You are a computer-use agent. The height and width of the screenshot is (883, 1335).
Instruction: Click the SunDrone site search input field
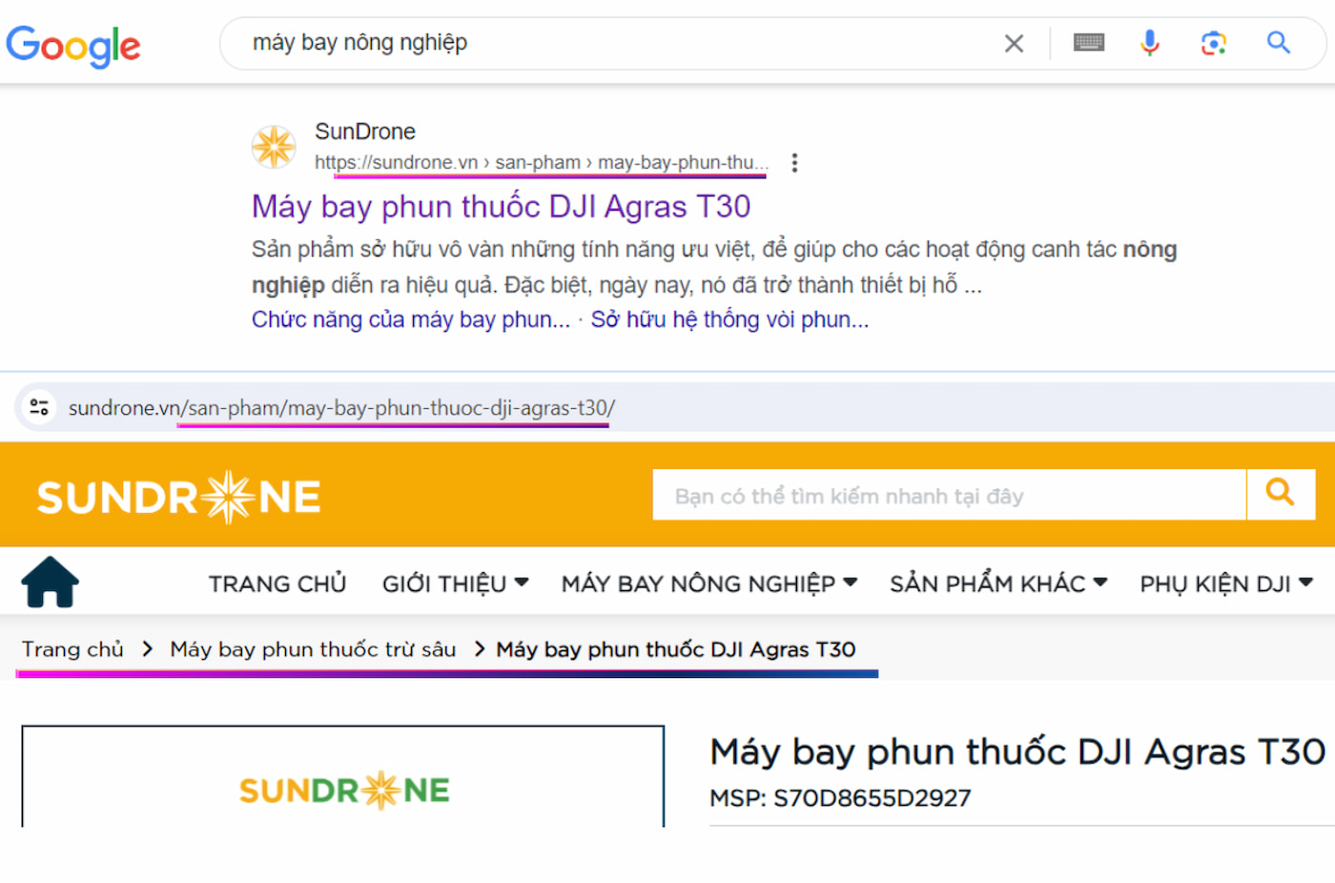(x=948, y=495)
